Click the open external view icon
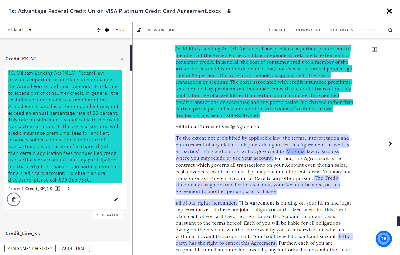The height and width of the screenshot is (255, 400). [x=139, y=30]
